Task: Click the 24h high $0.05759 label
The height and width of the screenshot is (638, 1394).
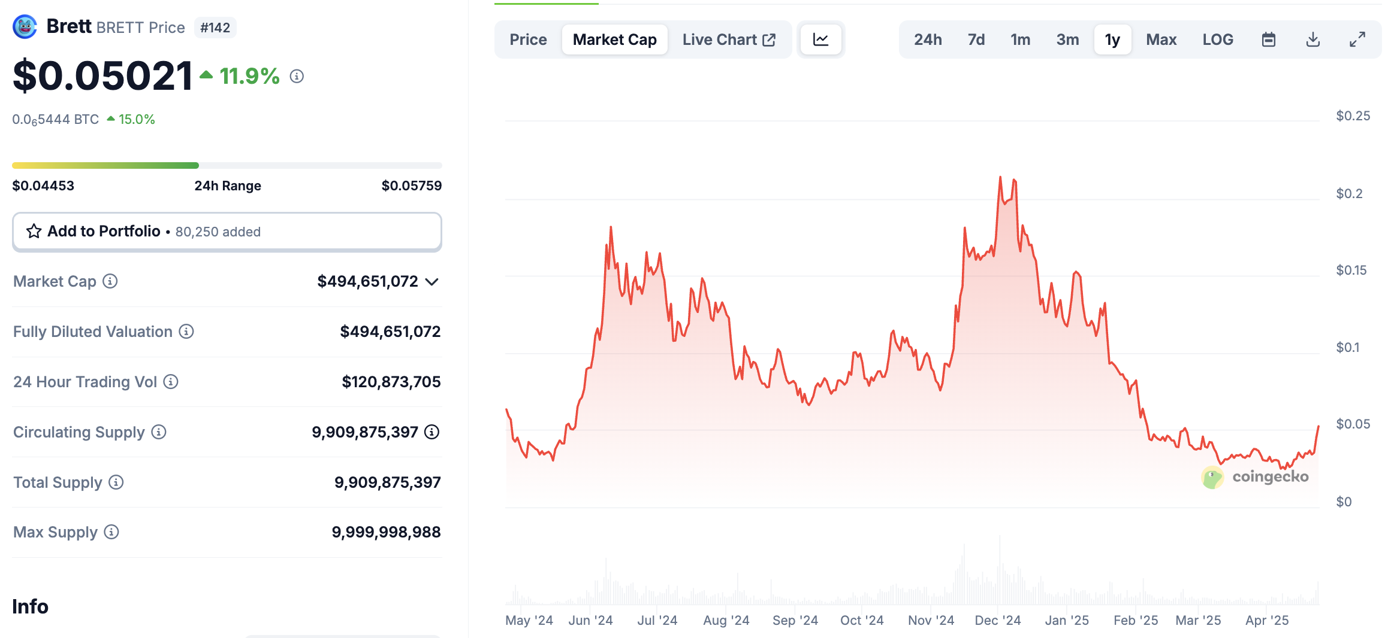Action: point(412,186)
